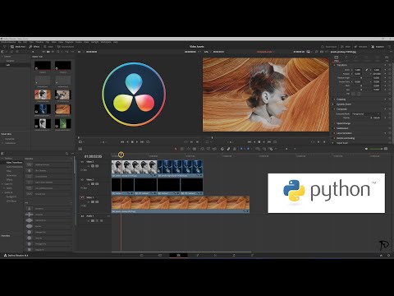Collapse the Master bin arrow

pyautogui.click(x=2, y=57)
